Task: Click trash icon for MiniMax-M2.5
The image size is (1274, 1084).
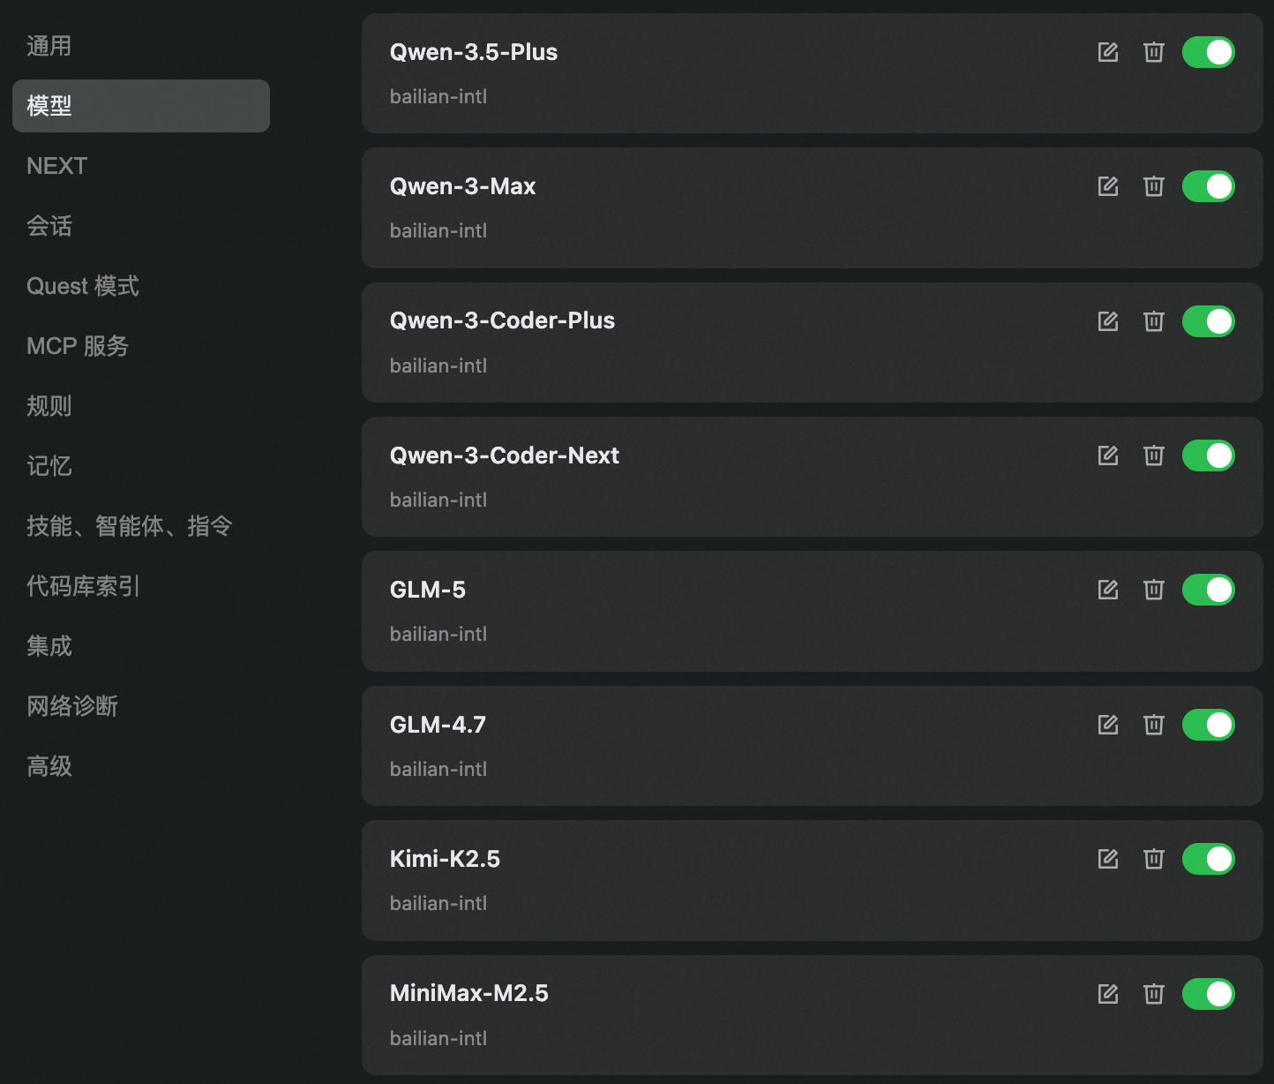Action: 1153,994
